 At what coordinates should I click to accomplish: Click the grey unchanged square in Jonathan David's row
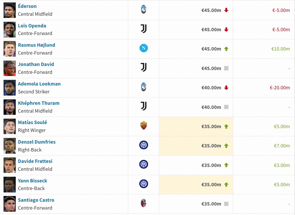coord(226,68)
